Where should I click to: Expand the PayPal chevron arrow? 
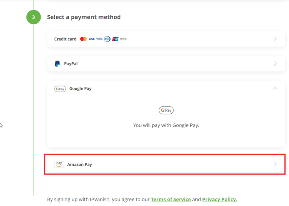click(275, 64)
